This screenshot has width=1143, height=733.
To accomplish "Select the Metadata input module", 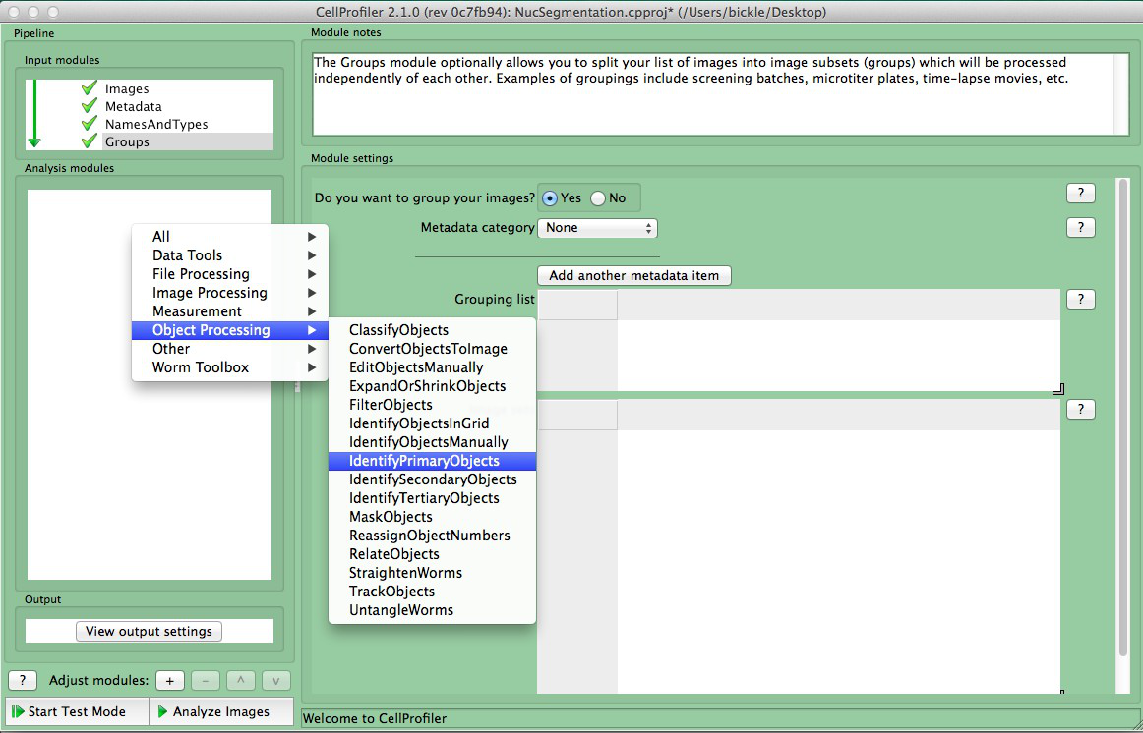I will click(134, 106).
